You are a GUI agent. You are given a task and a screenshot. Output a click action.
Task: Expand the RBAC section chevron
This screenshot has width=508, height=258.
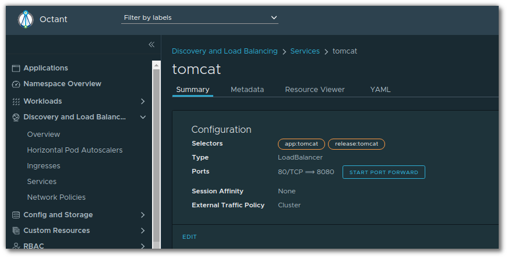coord(143,246)
